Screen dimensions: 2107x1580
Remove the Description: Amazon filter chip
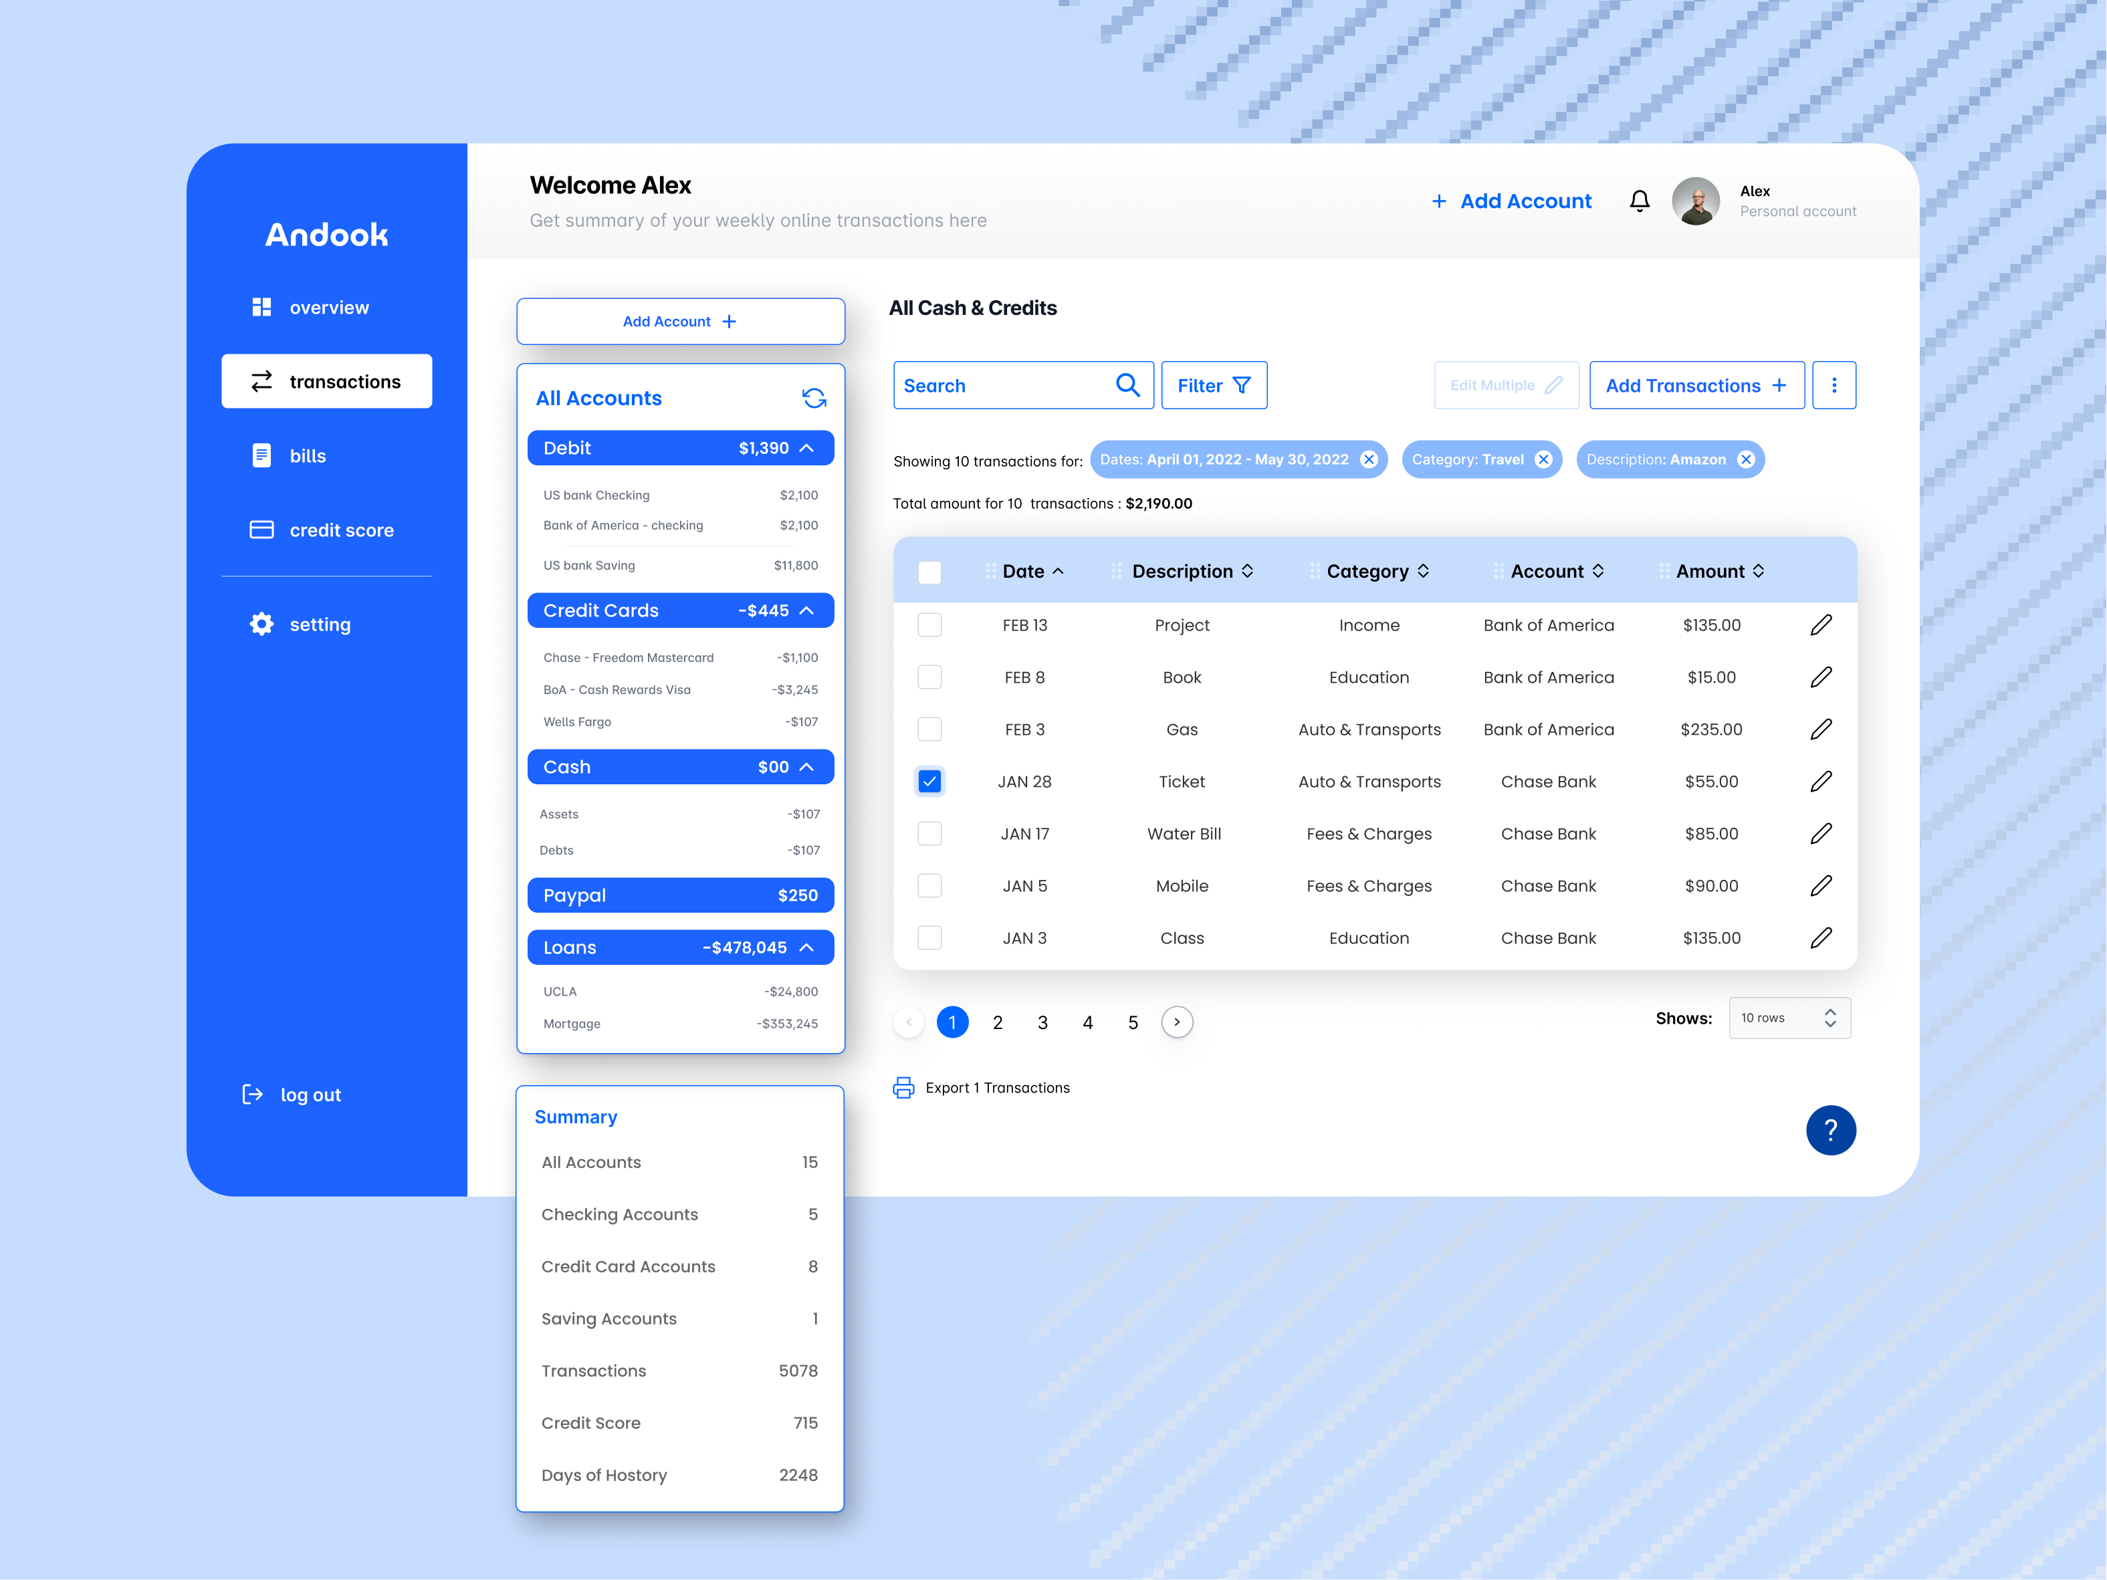[x=1746, y=460]
